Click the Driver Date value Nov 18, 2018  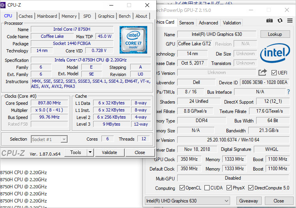click(x=197, y=149)
